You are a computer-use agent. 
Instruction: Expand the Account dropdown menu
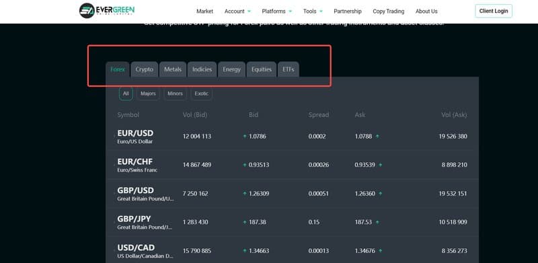coord(237,11)
